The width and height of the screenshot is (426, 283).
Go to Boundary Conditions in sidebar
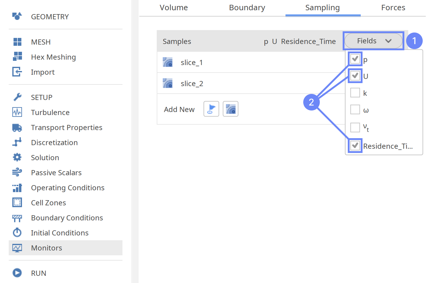[67, 218]
